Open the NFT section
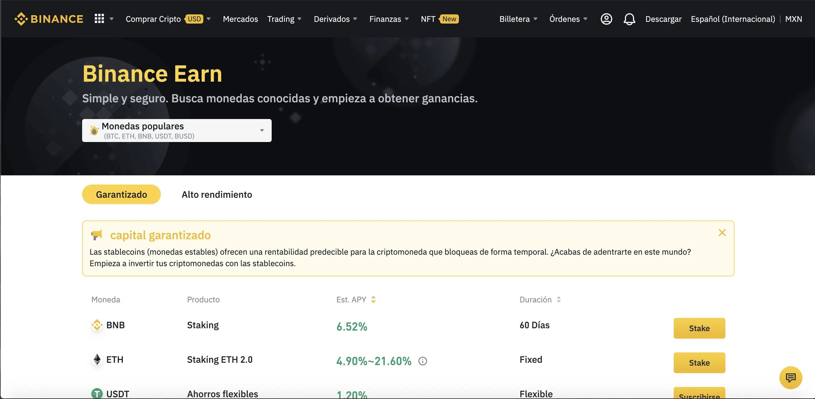 click(x=428, y=19)
